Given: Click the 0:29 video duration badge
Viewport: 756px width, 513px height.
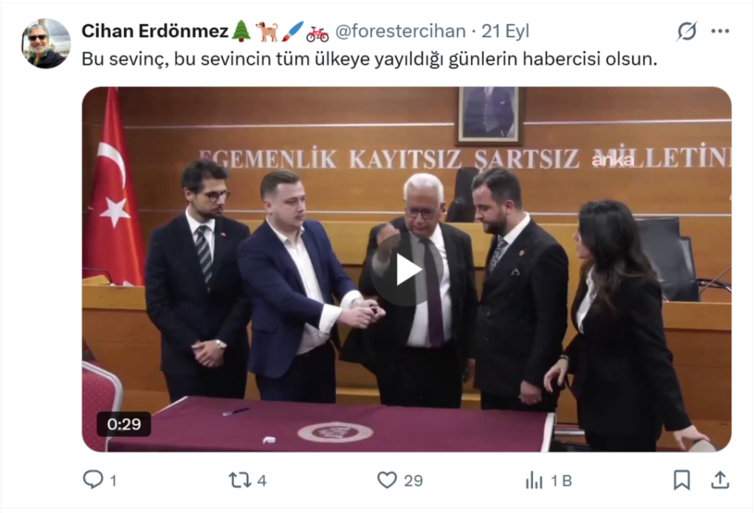Looking at the screenshot, I should (x=124, y=424).
